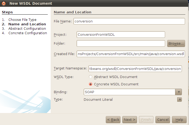Click the Created File path field
Viewport: 189px width, 125px height.
131,54
